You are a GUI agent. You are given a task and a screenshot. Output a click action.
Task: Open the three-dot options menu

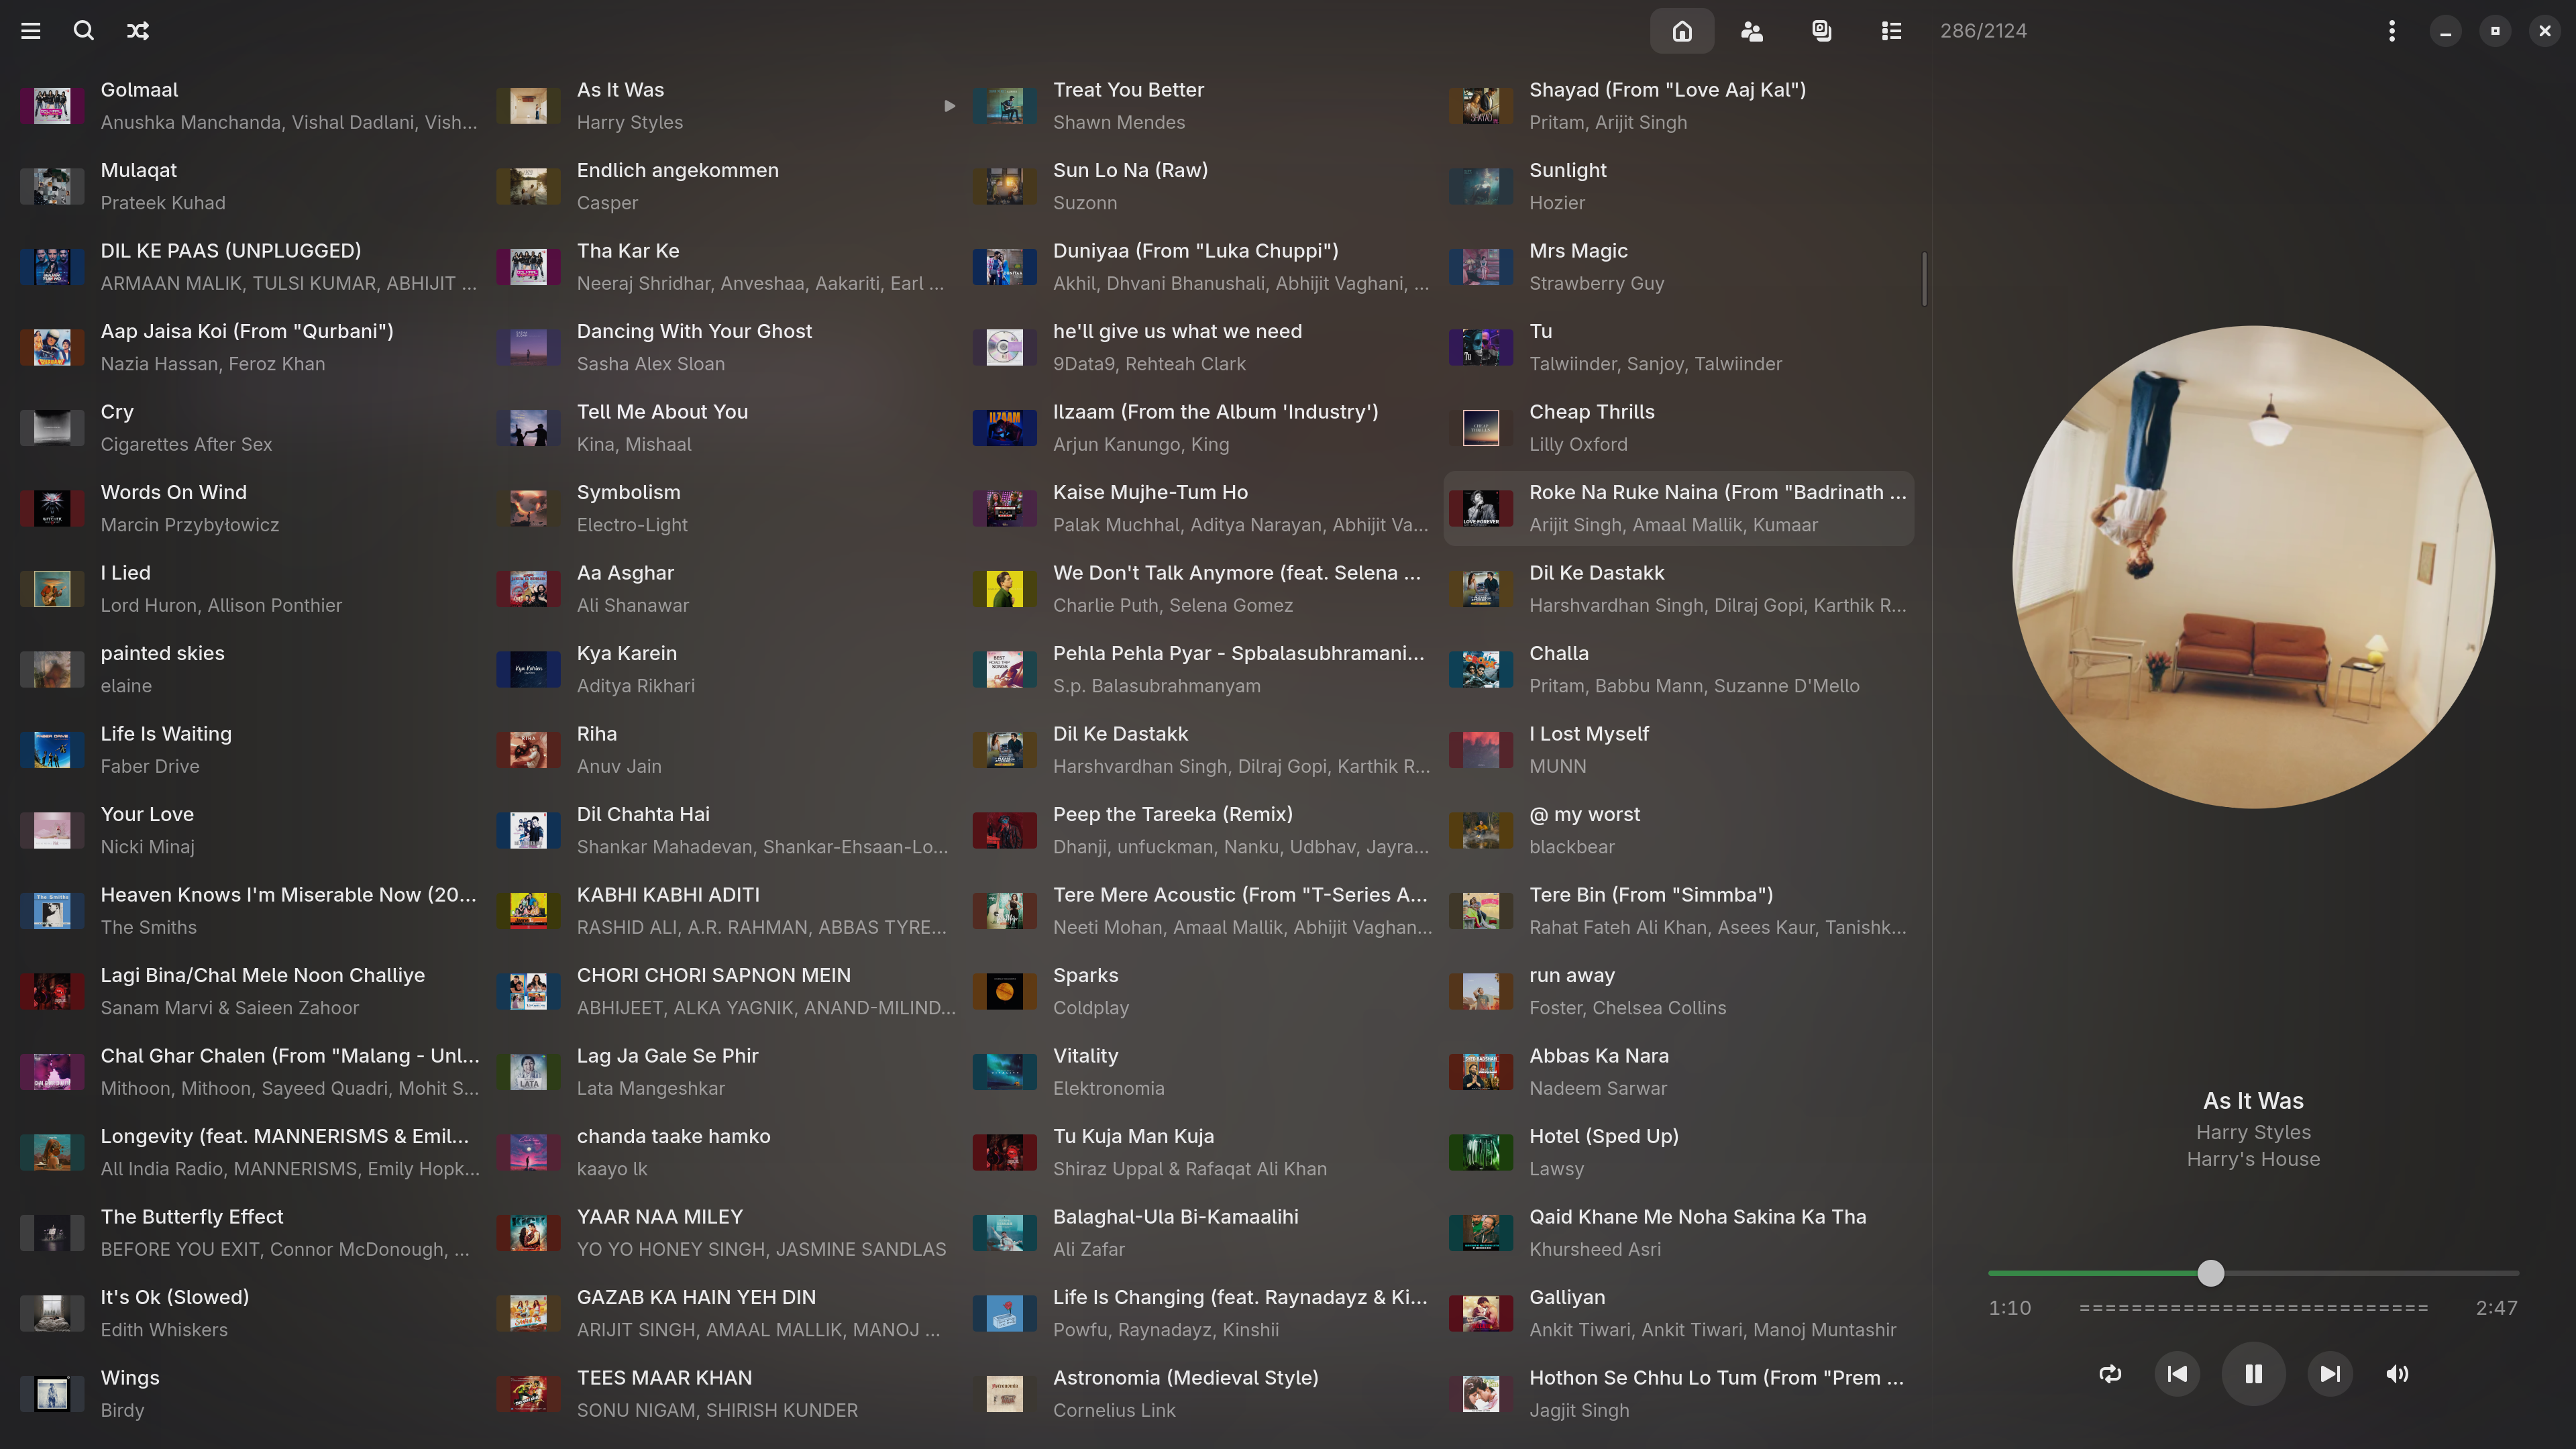(2391, 31)
